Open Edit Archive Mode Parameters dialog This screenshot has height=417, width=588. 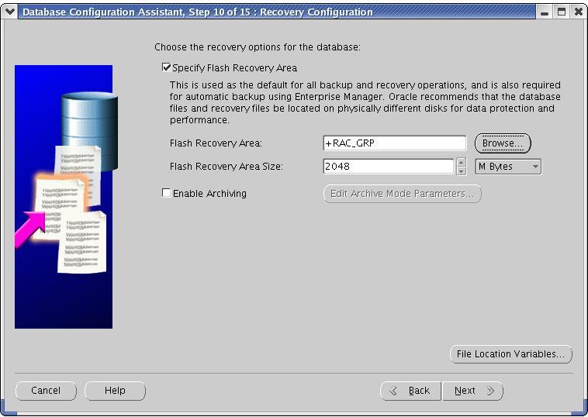(402, 194)
